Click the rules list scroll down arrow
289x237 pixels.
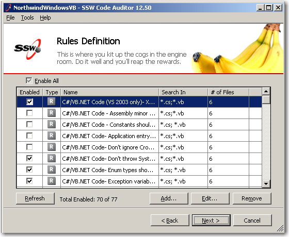point(266,183)
